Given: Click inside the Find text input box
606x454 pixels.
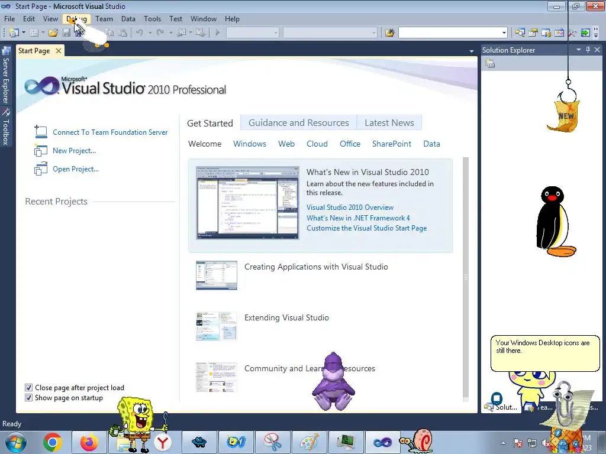Looking at the screenshot, I should coord(450,33).
